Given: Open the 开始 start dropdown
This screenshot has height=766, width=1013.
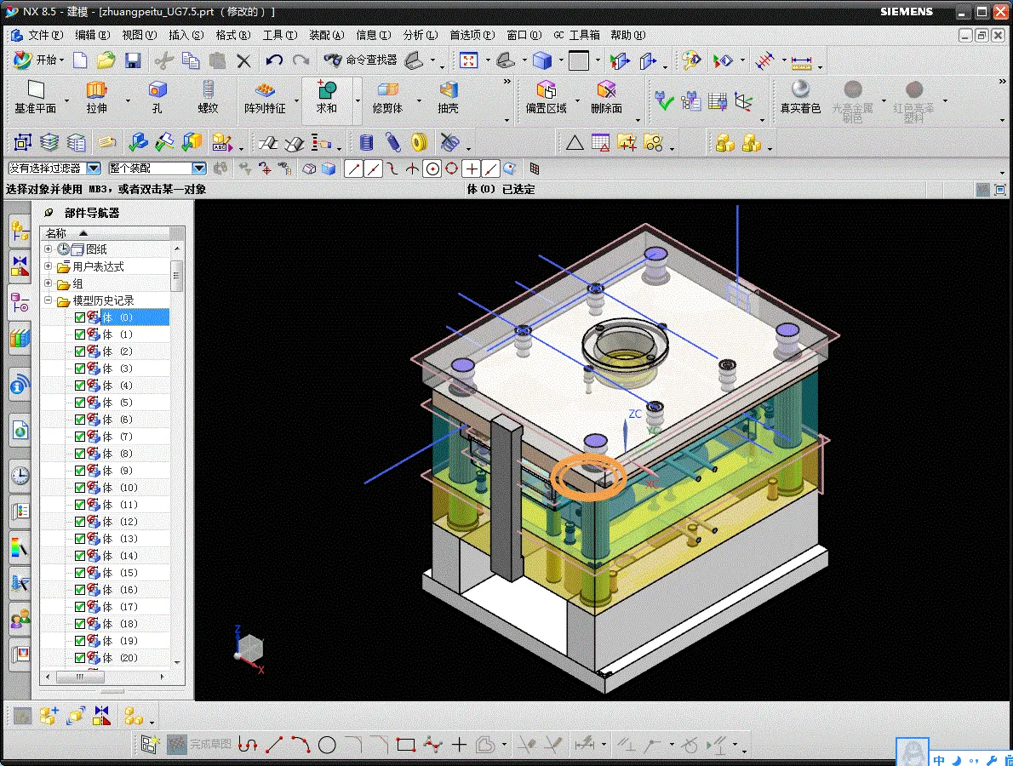Looking at the screenshot, I should point(39,60).
